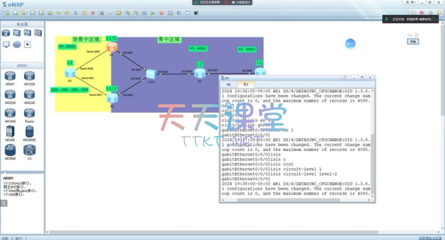The width and height of the screenshot is (445, 240).
Task: Click the blue 06:32 timer bubble
Action: 350,43
